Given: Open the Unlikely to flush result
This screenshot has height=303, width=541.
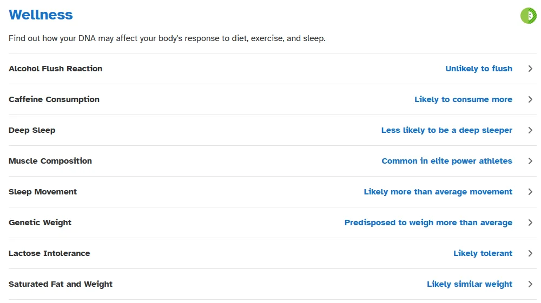Looking at the screenshot, I should (479, 69).
